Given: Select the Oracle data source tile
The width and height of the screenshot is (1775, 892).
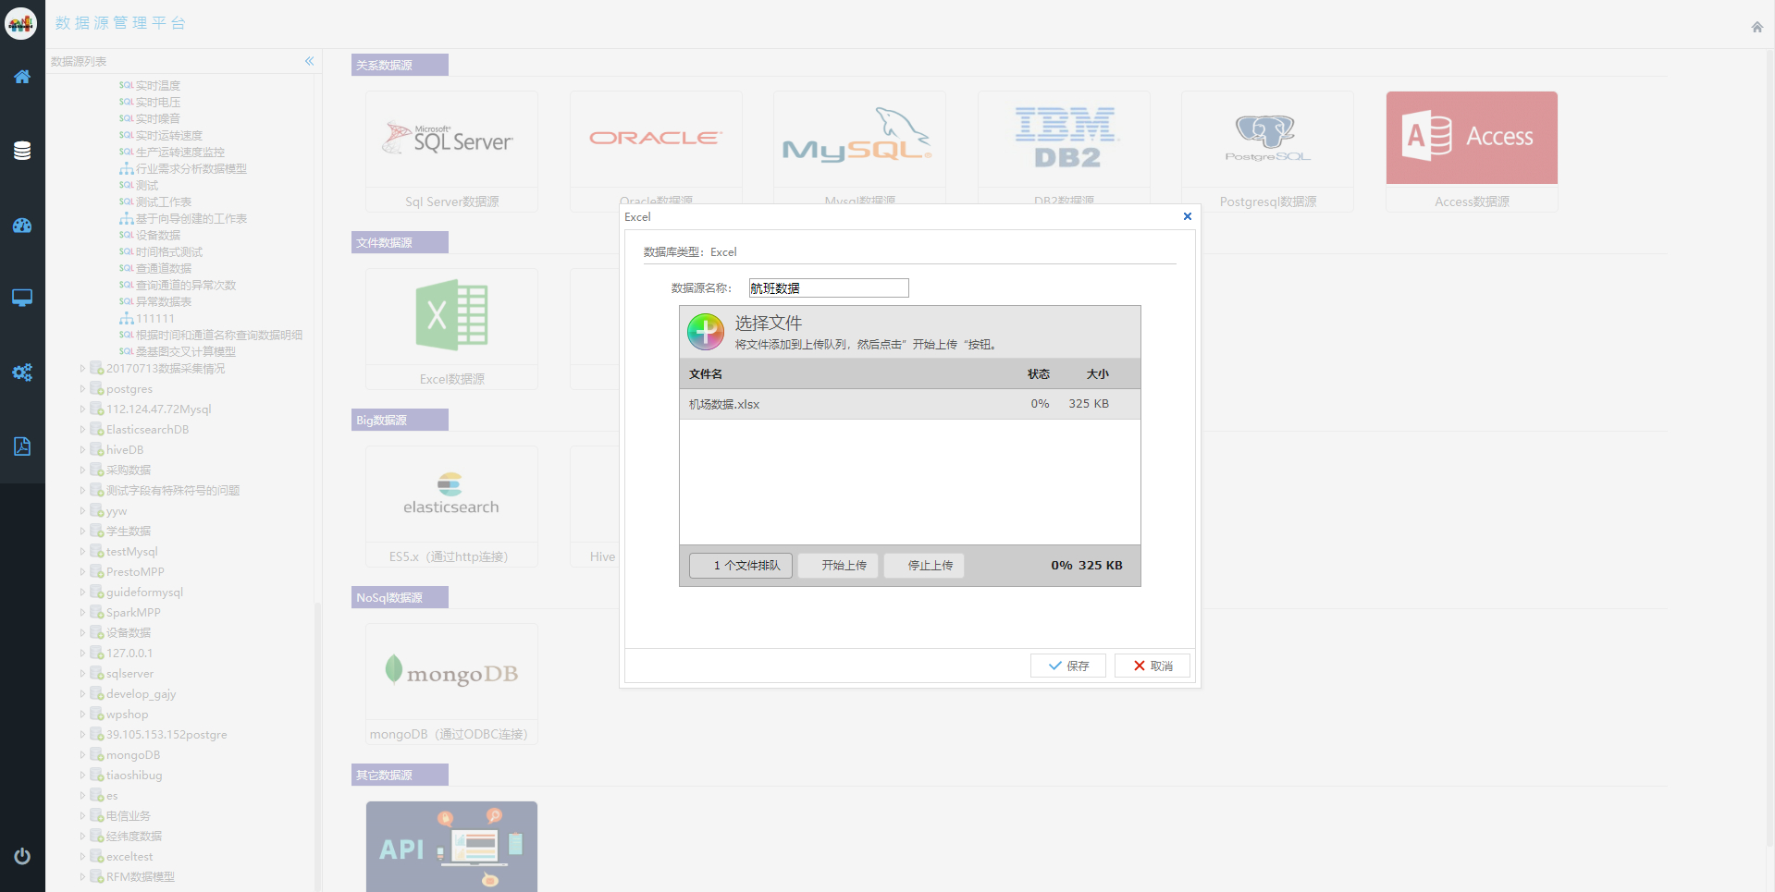Looking at the screenshot, I should tap(656, 148).
